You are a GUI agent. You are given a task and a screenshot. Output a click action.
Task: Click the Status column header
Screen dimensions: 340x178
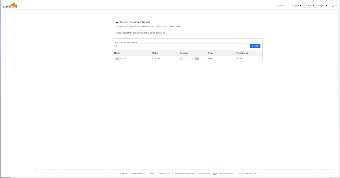click(155, 53)
